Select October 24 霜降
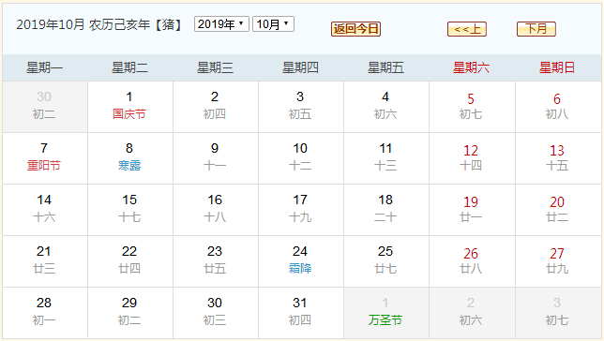 (x=301, y=261)
